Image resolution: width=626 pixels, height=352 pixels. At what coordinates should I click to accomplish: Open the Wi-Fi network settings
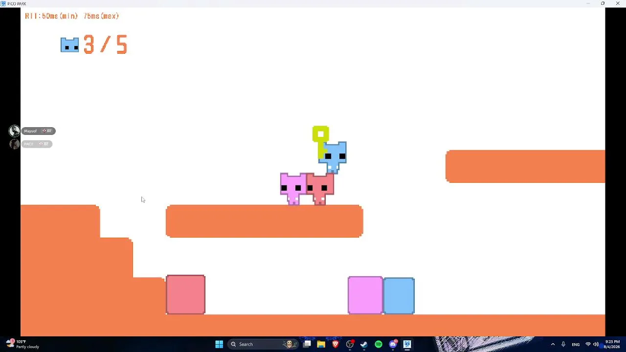pos(588,344)
